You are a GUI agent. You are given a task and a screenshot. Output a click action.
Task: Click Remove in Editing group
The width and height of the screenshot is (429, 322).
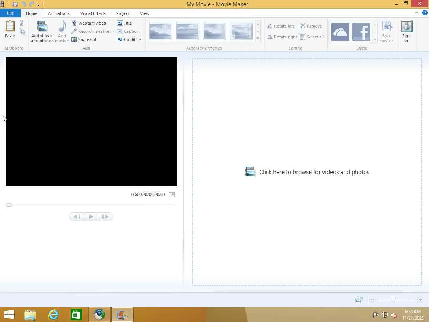click(311, 26)
